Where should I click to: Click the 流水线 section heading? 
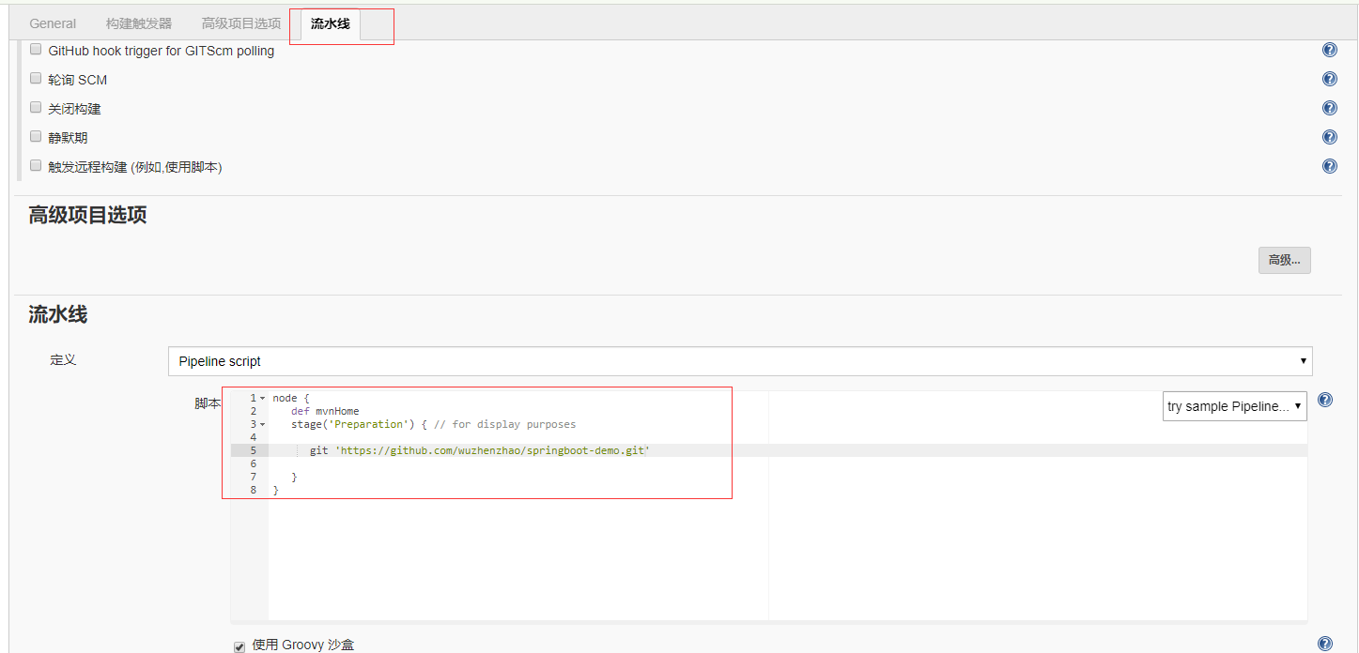[57, 314]
